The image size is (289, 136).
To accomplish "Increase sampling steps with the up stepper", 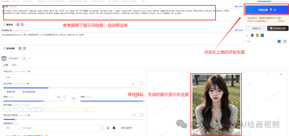I will [142, 82].
